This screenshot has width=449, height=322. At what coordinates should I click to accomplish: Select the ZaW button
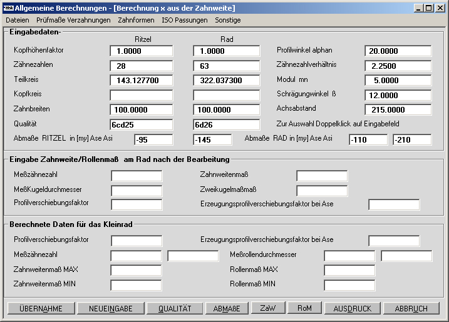tap(267, 308)
